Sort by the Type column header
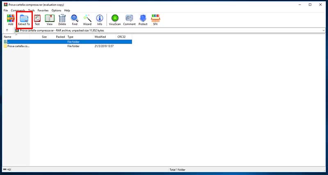Viewport: 328px width, 175px height. click(x=80, y=37)
